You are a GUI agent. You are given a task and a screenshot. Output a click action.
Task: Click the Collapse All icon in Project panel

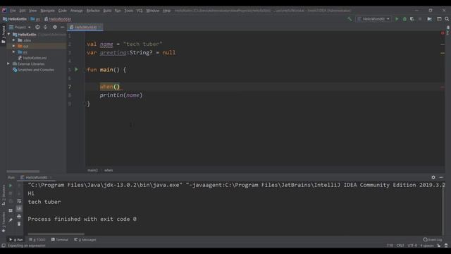click(45, 27)
